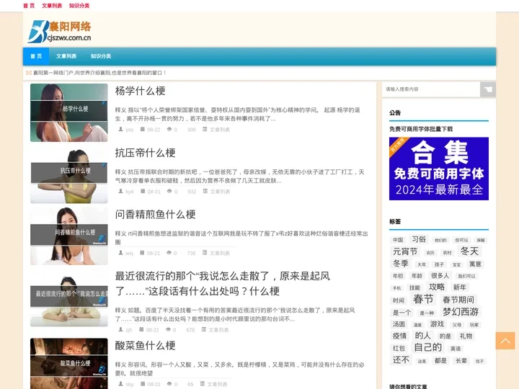Open the article 杨学什么梗

coord(140,91)
